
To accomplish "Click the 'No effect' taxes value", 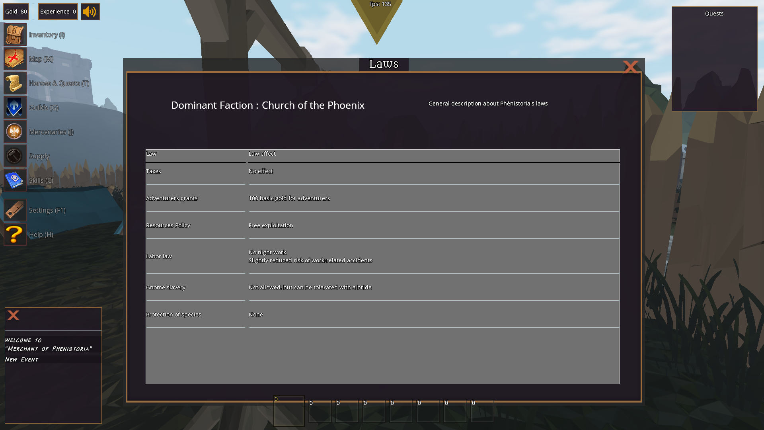I will 261,171.
